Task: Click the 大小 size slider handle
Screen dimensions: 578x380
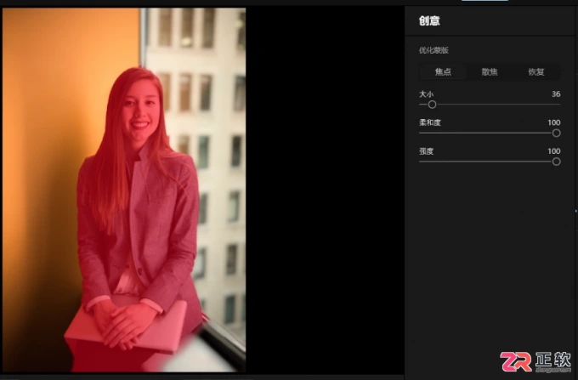Action: [432, 105]
